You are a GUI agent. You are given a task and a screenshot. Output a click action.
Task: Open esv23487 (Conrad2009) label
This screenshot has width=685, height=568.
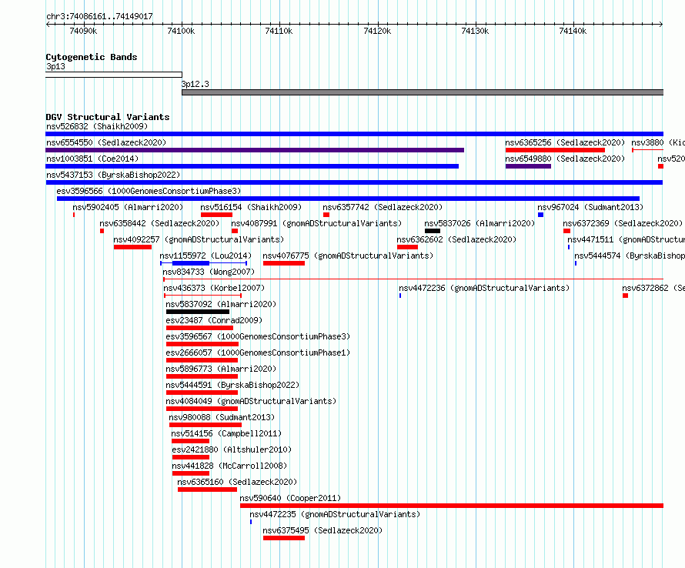[214, 320]
